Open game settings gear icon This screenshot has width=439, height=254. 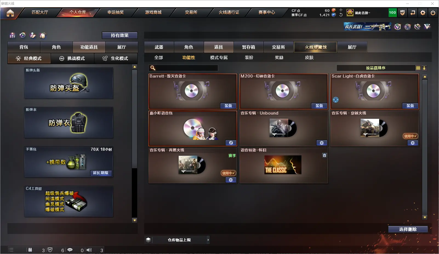(x=423, y=13)
